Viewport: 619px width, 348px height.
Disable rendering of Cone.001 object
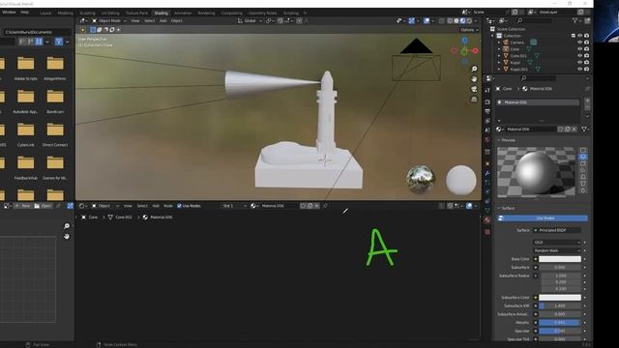[587, 56]
